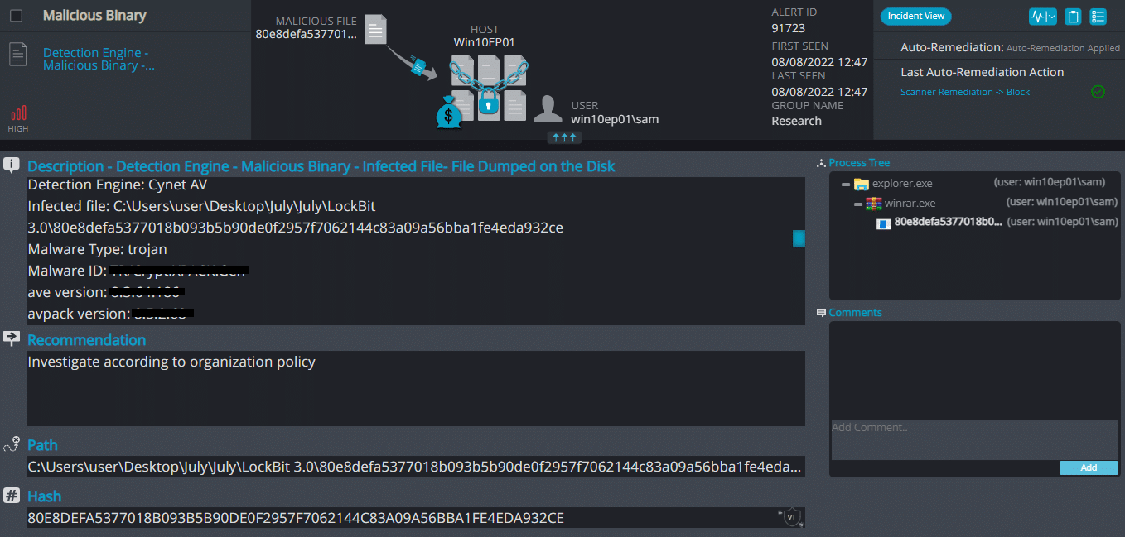Click the money bag icon
This screenshot has width=1125, height=537.
pyautogui.click(x=448, y=113)
